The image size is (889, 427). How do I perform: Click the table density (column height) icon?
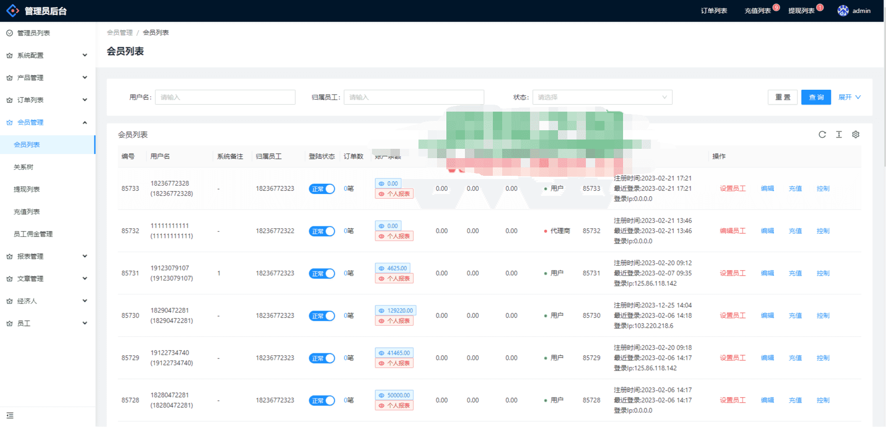pyautogui.click(x=839, y=134)
